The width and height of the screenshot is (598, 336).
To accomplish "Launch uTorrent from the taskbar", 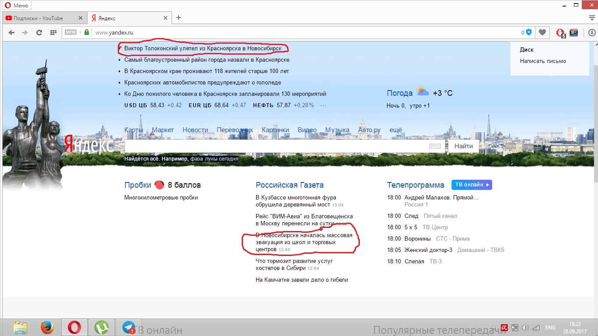I will (102, 327).
